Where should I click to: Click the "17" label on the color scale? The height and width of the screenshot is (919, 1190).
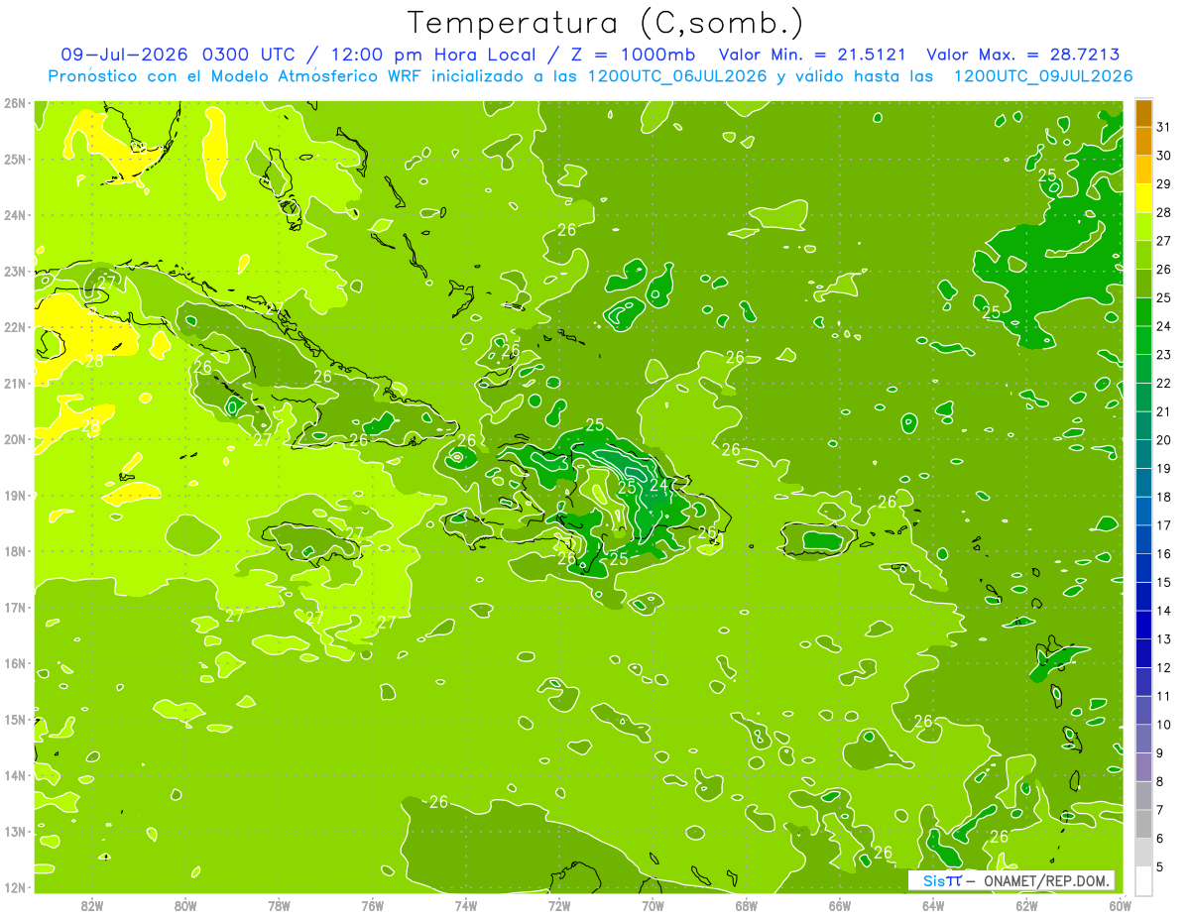click(1164, 525)
